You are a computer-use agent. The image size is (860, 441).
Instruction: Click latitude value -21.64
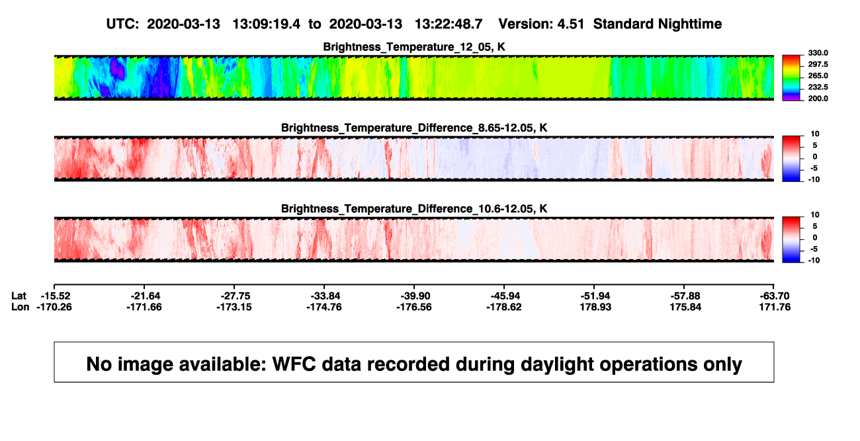pyautogui.click(x=145, y=296)
